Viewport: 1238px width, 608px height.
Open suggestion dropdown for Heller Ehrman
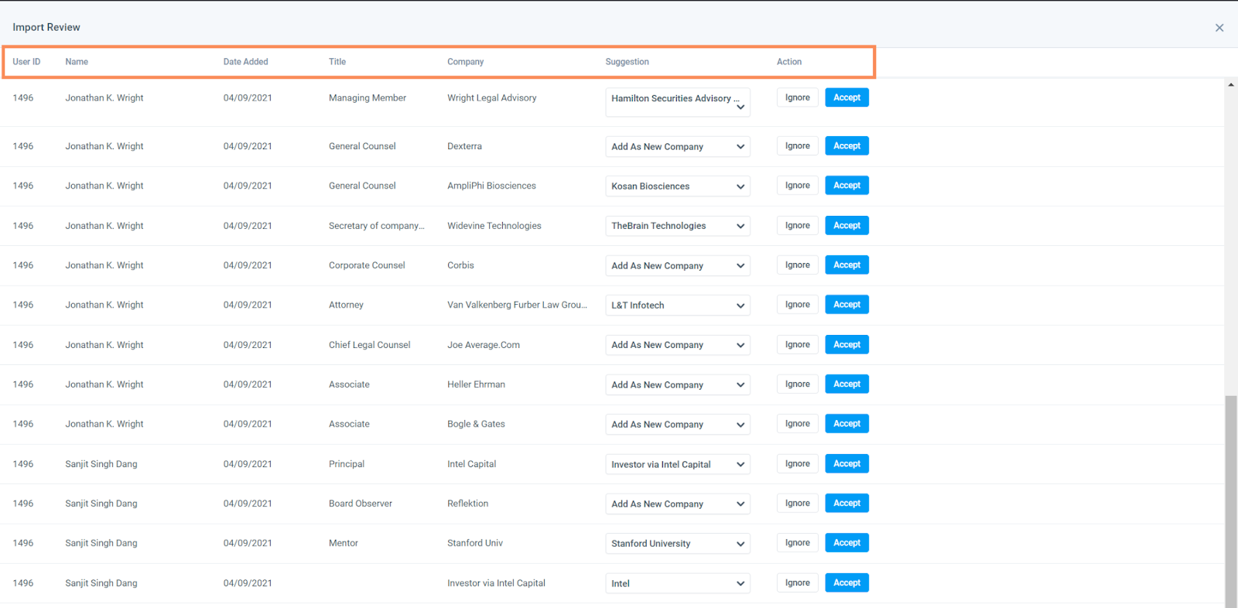click(678, 384)
